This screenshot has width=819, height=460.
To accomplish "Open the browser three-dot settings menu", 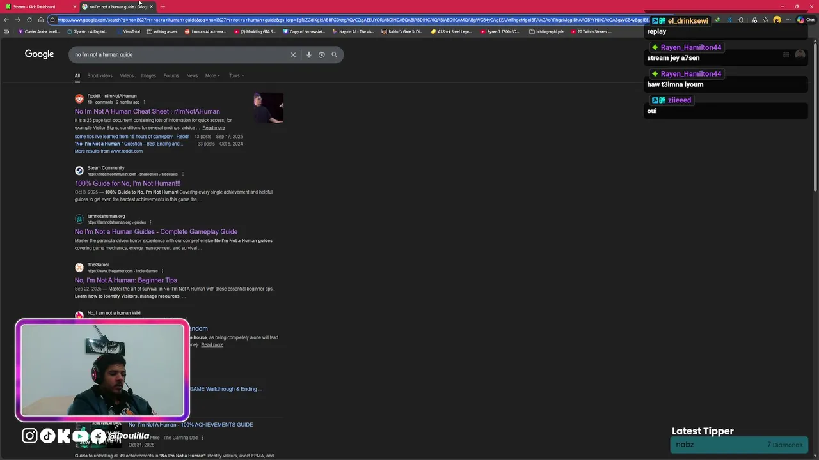I will (x=788, y=20).
